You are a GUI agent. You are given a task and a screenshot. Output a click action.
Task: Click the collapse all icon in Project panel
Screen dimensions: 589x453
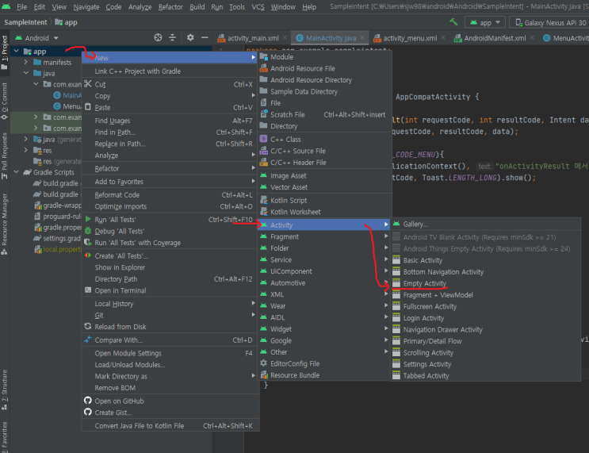tap(172, 37)
